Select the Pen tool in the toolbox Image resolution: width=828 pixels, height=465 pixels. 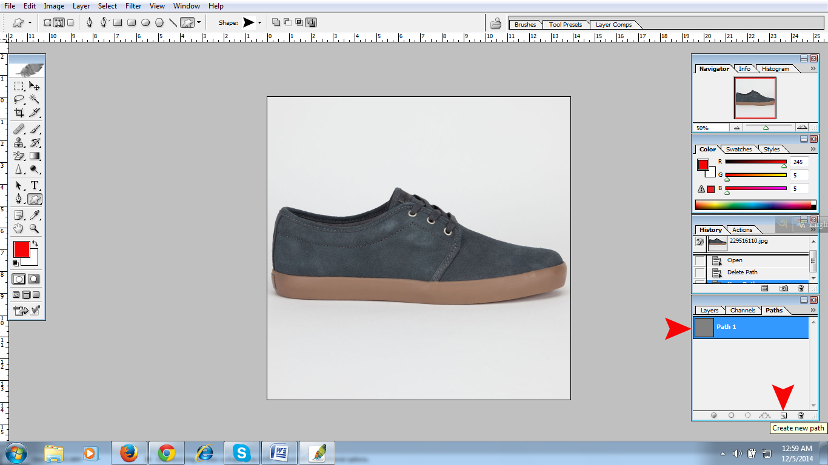pos(19,199)
